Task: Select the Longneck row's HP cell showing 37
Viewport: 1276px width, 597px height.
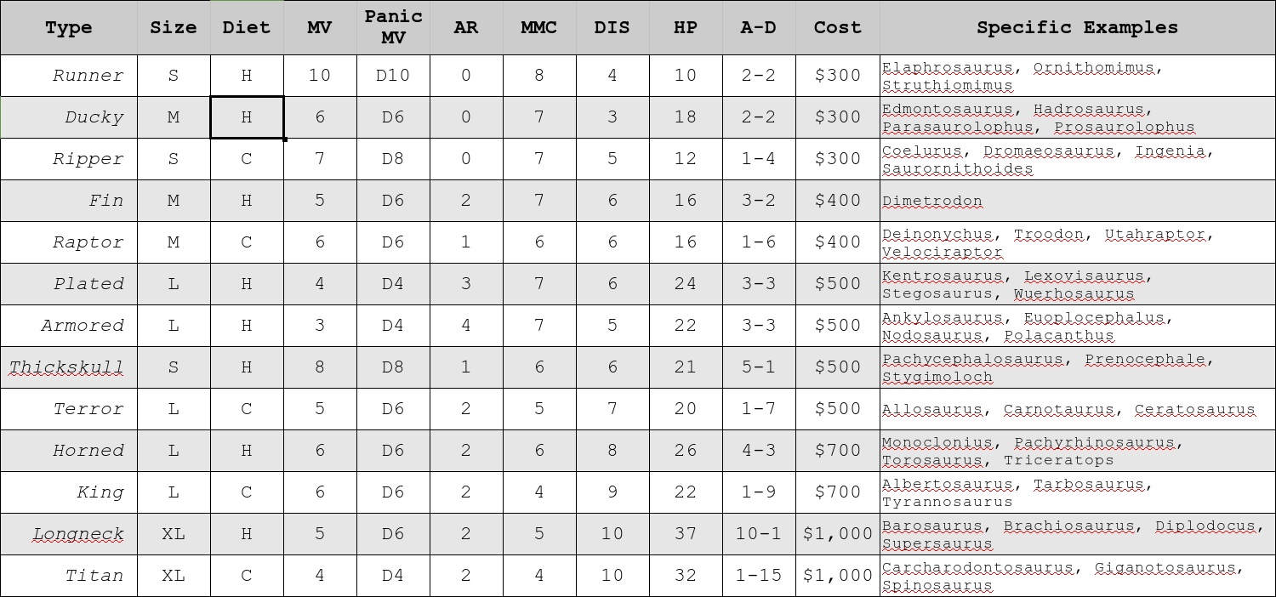Action: pyautogui.click(x=685, y=534)
